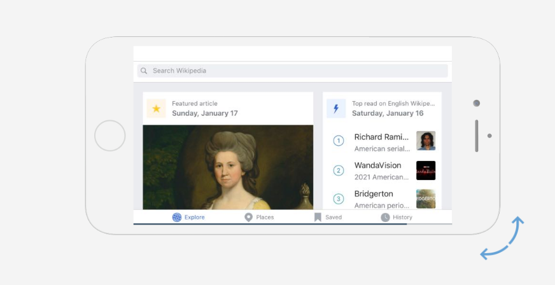Click the WandaVision thumbnail image
This screenshot has width=555, height=285.
coord(426,170)
